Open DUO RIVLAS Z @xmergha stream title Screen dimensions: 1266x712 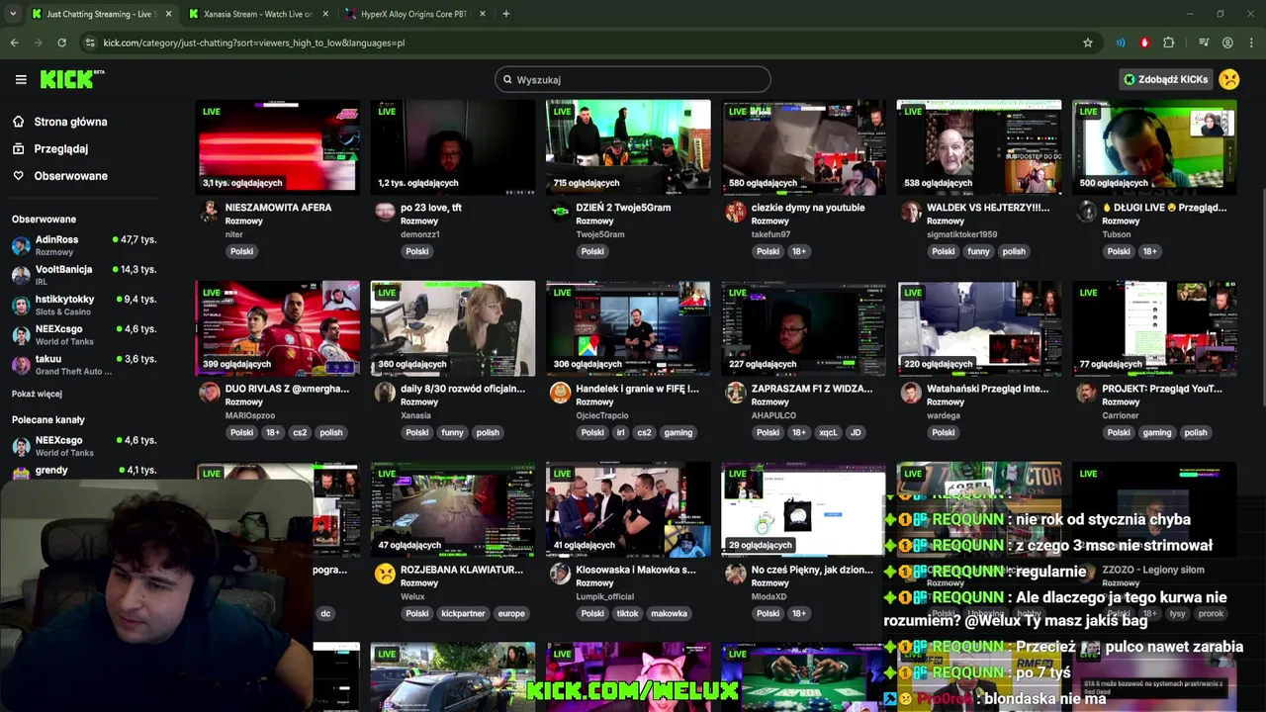pyautogui.click(x=287, y=389)
